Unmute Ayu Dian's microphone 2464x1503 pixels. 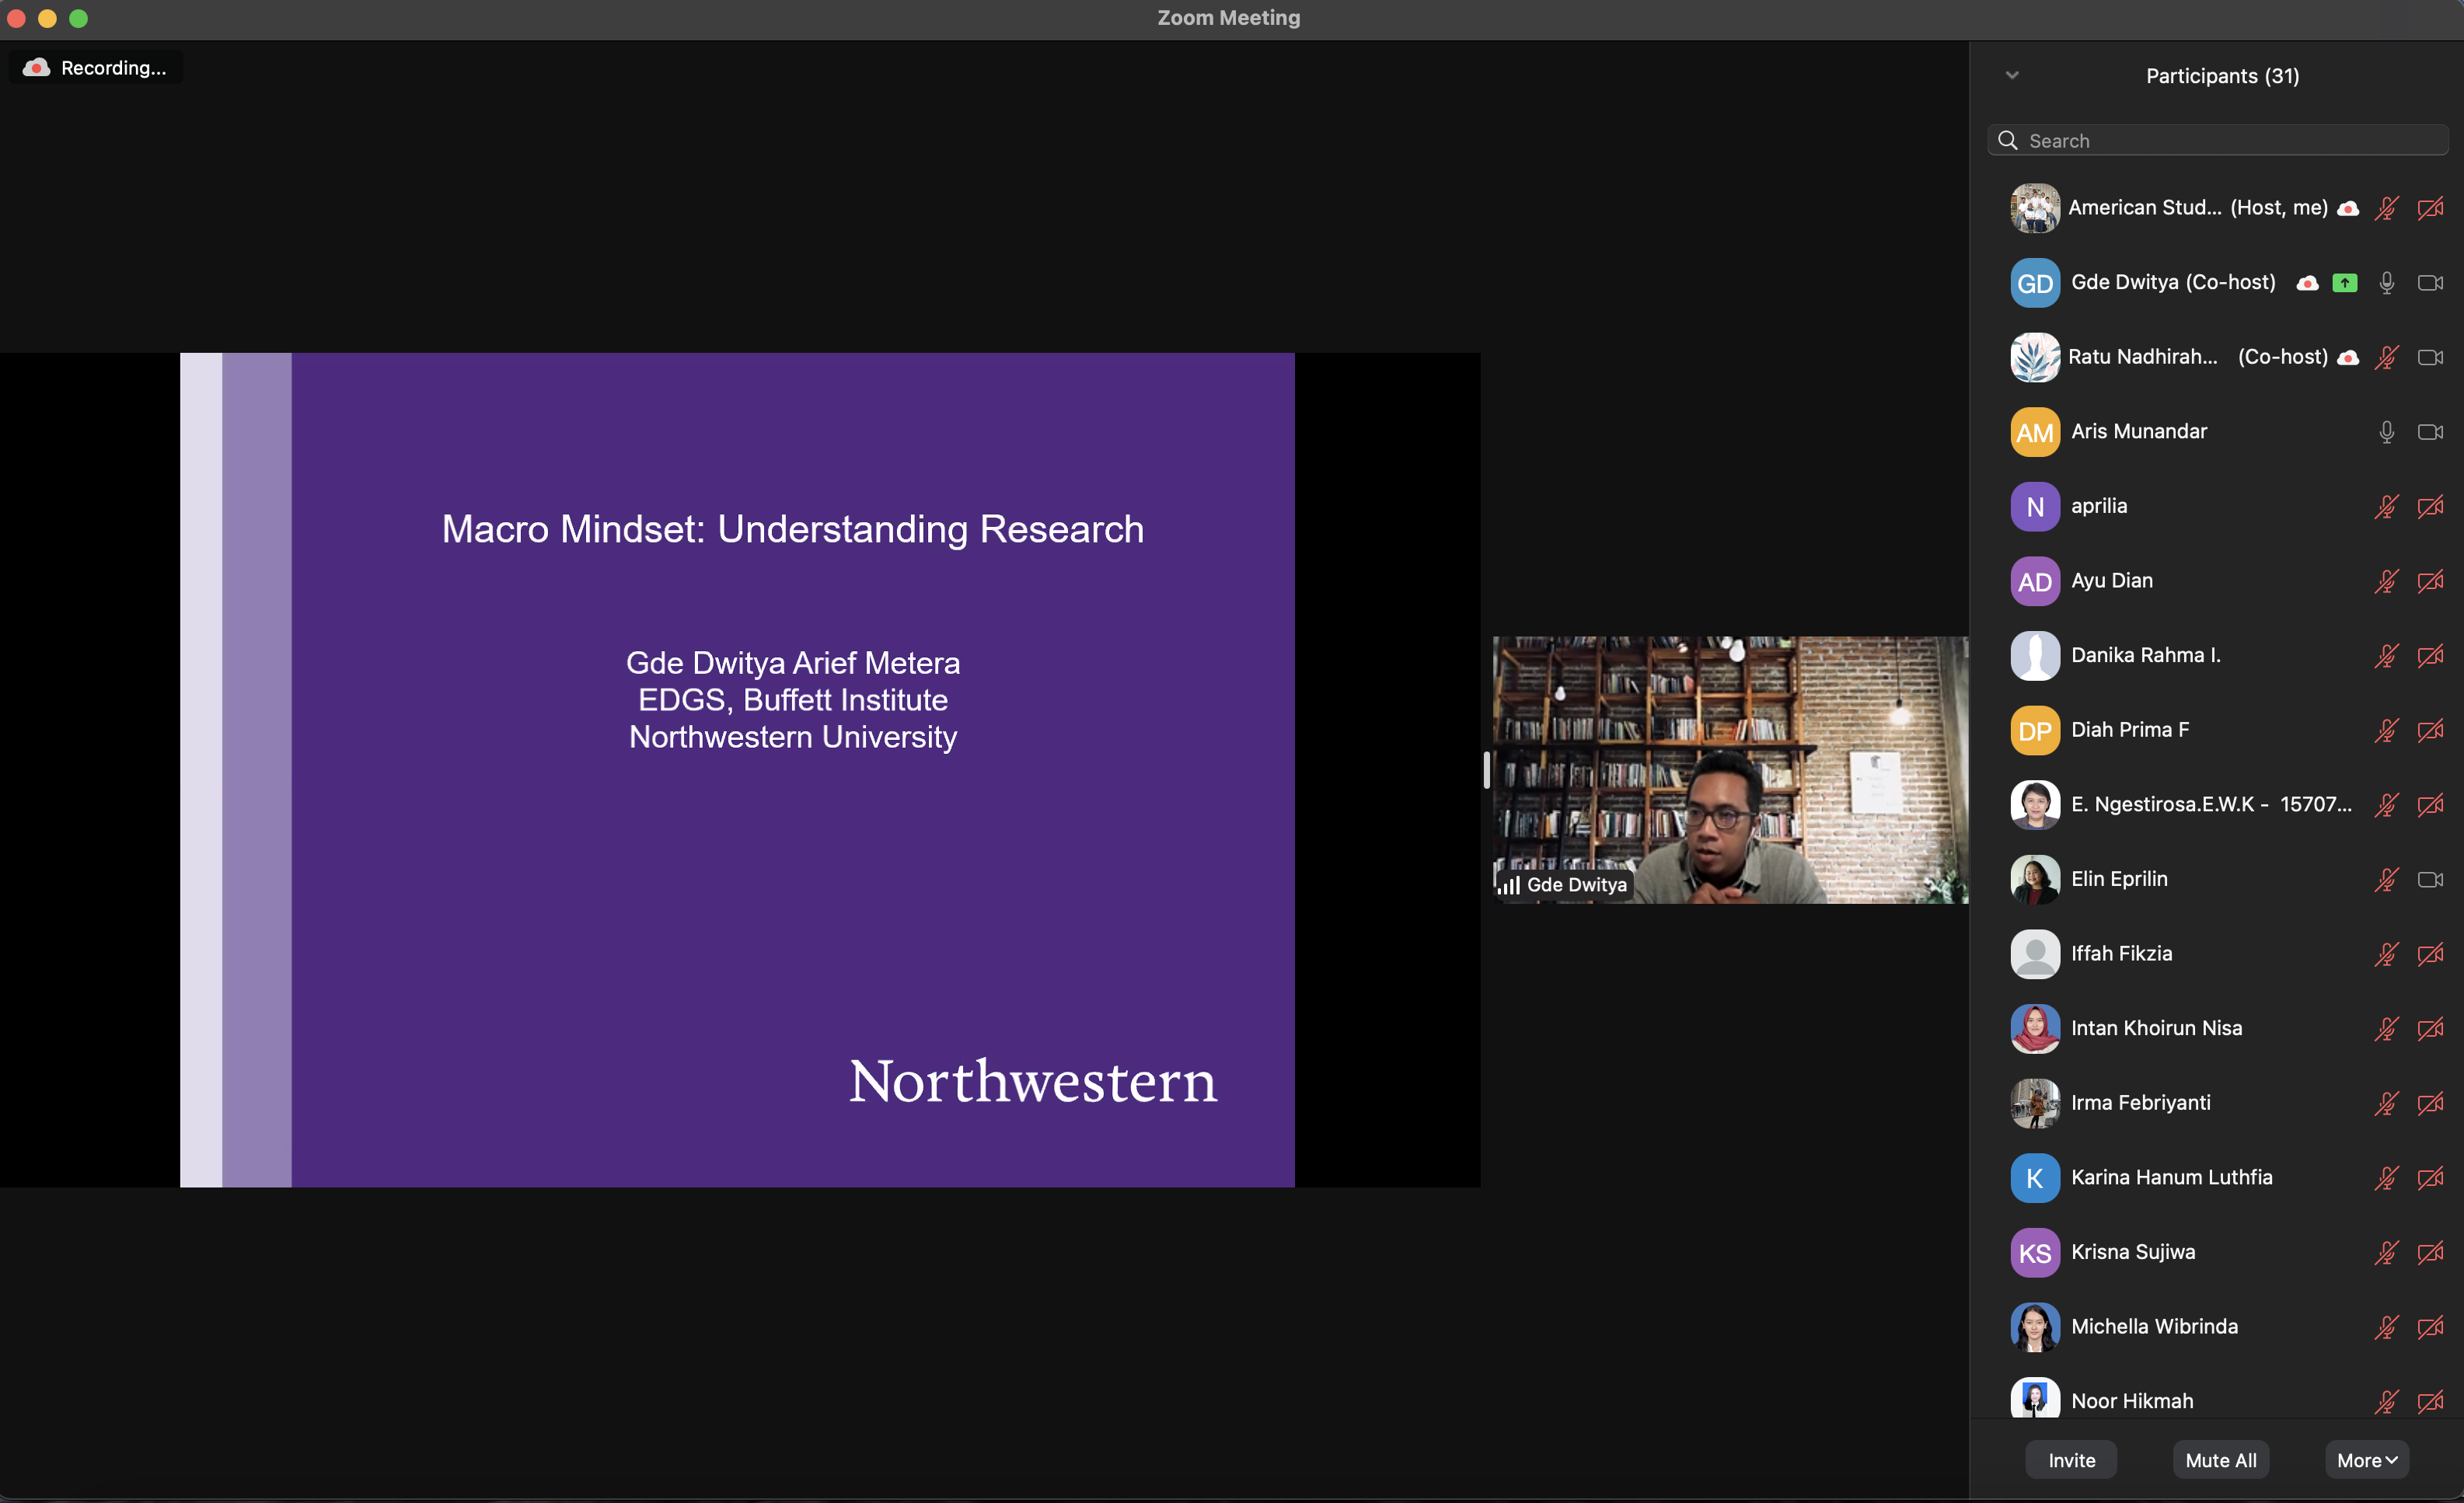(2386, 581)
